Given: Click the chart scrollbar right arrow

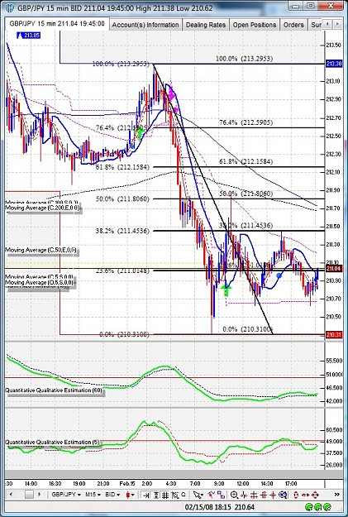Looking at the screenshot, I should (39, 495).
